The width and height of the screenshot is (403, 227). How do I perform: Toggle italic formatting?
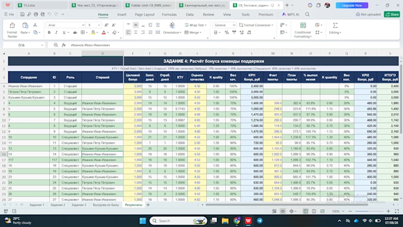[x=56, y=33]
